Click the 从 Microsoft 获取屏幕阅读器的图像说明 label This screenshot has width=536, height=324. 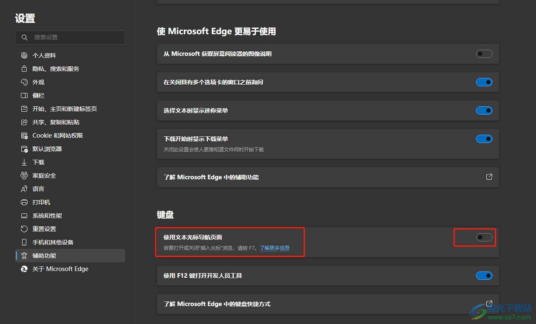(x=217, y=54)
